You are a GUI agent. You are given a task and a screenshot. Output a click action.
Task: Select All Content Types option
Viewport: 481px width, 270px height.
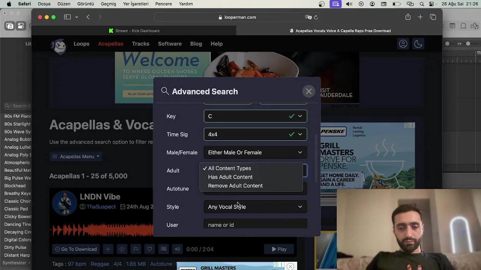pyautogui.click(x=230, y=168)
